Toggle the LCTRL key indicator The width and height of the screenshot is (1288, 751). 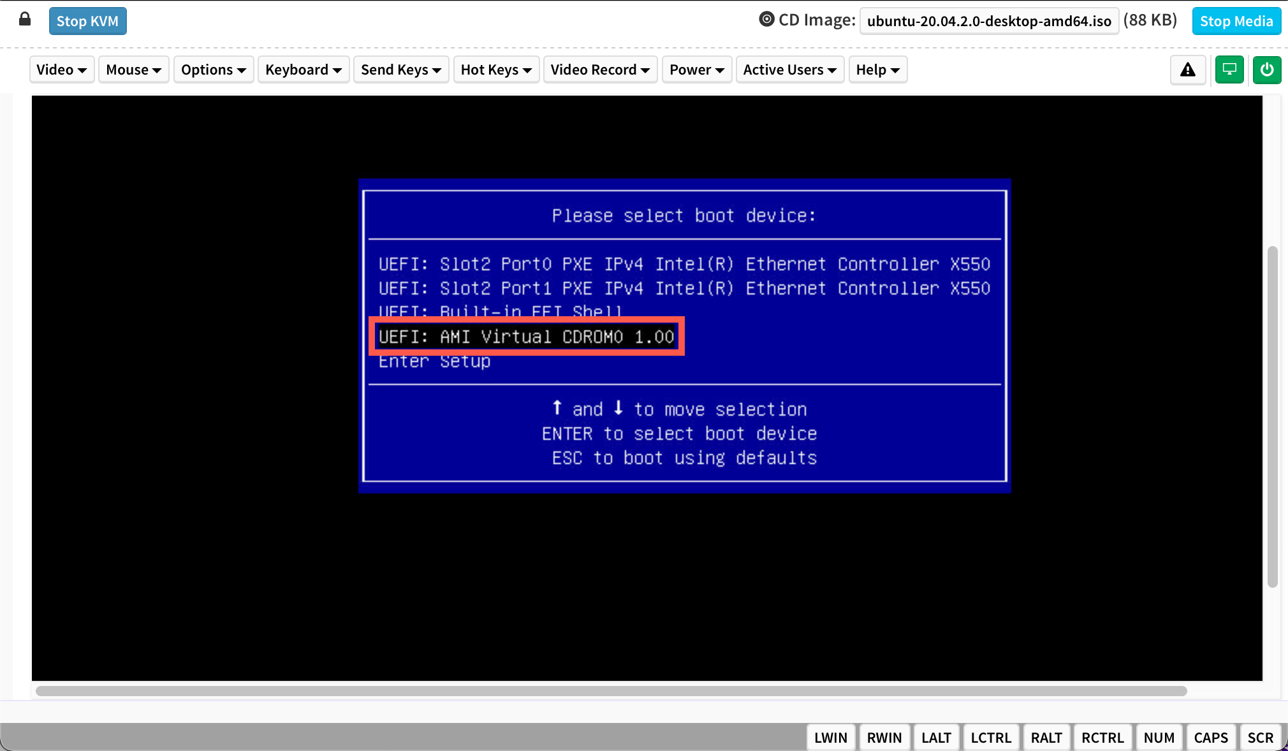point(991,738)
